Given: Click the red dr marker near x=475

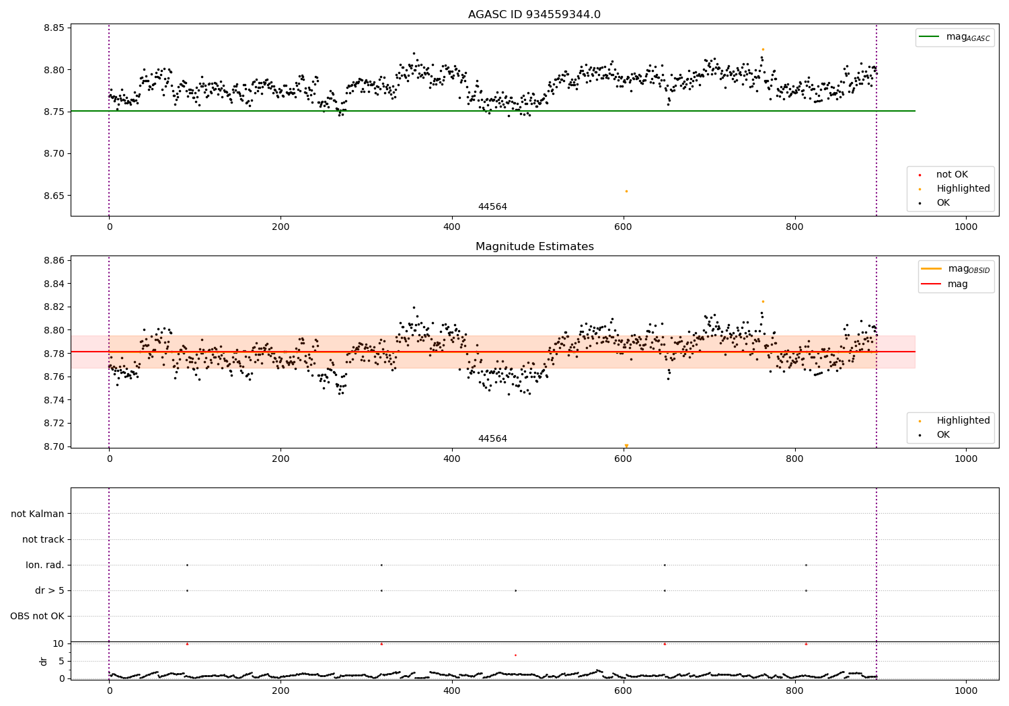Looking at the screenshot, I should click(x=515, y=655).
